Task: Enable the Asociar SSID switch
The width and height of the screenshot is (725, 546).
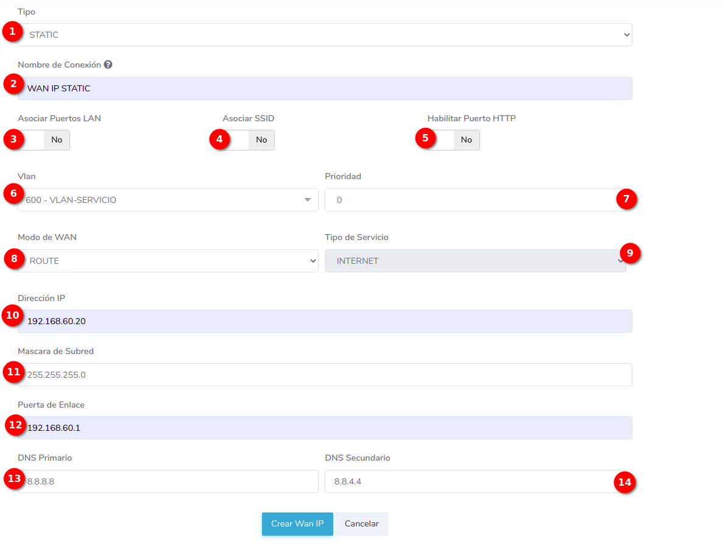Action: pyautogui.click(x=249, y=140)
